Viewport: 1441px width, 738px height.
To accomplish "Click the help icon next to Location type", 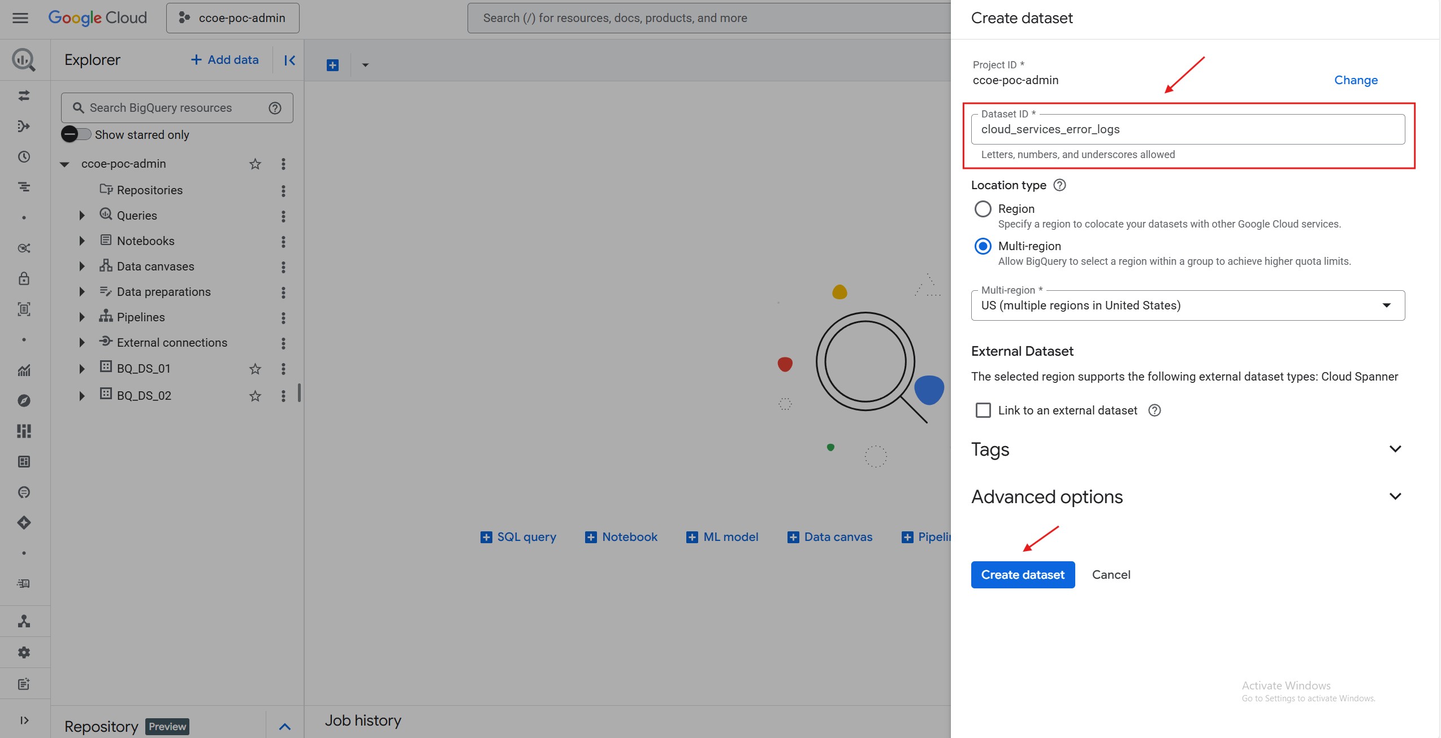I will click(x=1060, y=185).
